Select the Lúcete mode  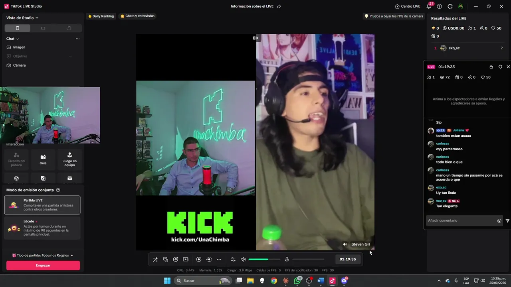[42, 228]
